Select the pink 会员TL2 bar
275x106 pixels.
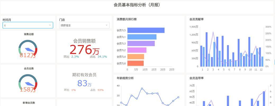(x=137, y=50)
